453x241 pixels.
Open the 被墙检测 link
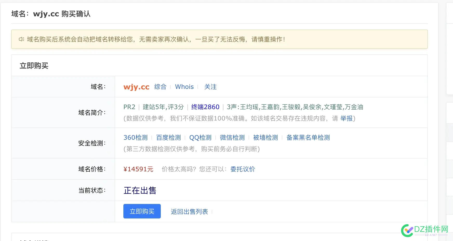[x=265, y=138]
